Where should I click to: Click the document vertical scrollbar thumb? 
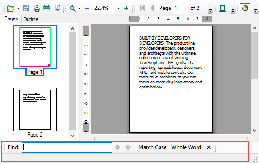[x=254, y=55]
